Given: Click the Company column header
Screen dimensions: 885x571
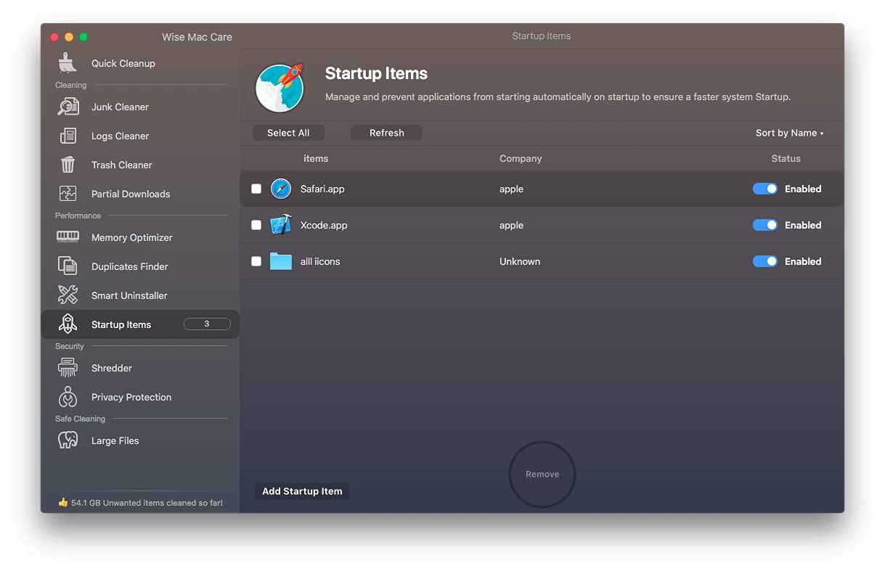Looking at the screenshot, I should [521, 158].
